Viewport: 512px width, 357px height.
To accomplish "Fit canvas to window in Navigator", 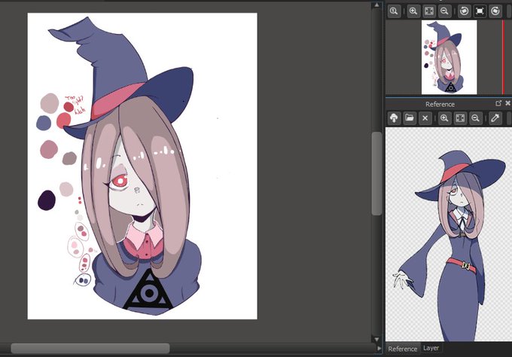I will 429,11.
